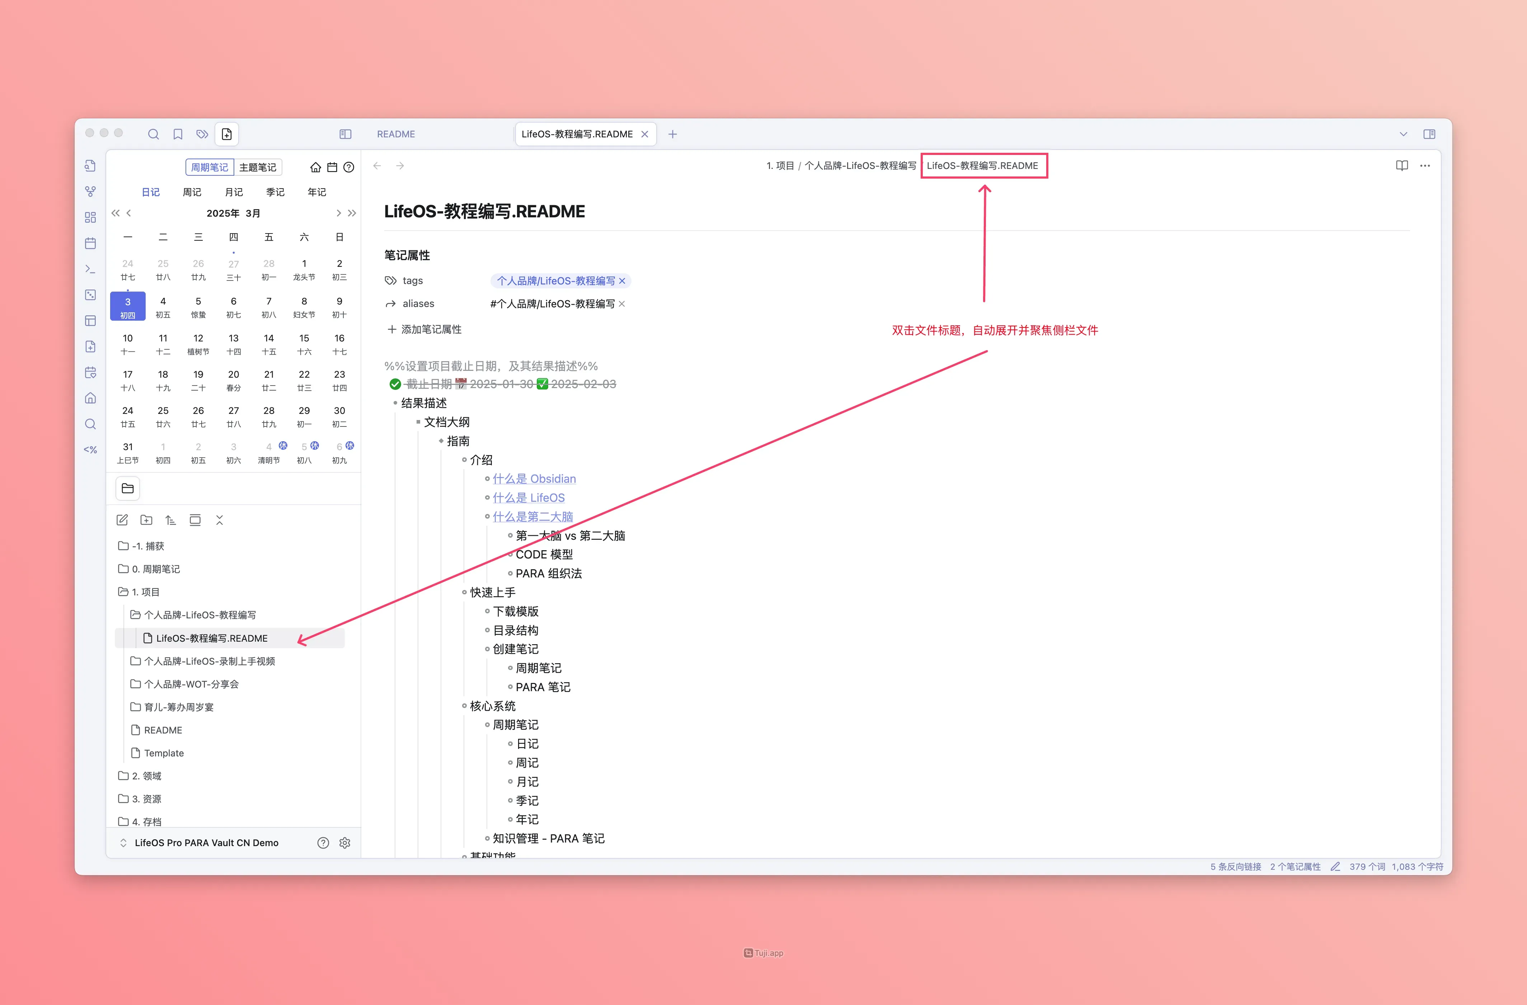Click the collapse all folders icon

(x=220, y=520)
